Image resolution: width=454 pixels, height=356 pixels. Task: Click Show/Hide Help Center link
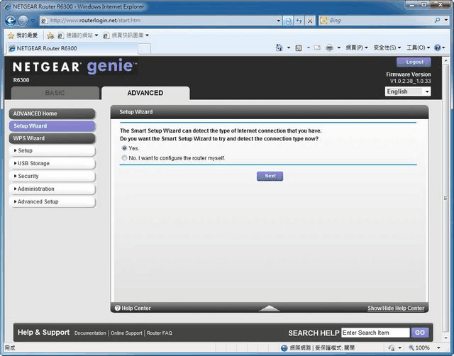click(396, 308)
